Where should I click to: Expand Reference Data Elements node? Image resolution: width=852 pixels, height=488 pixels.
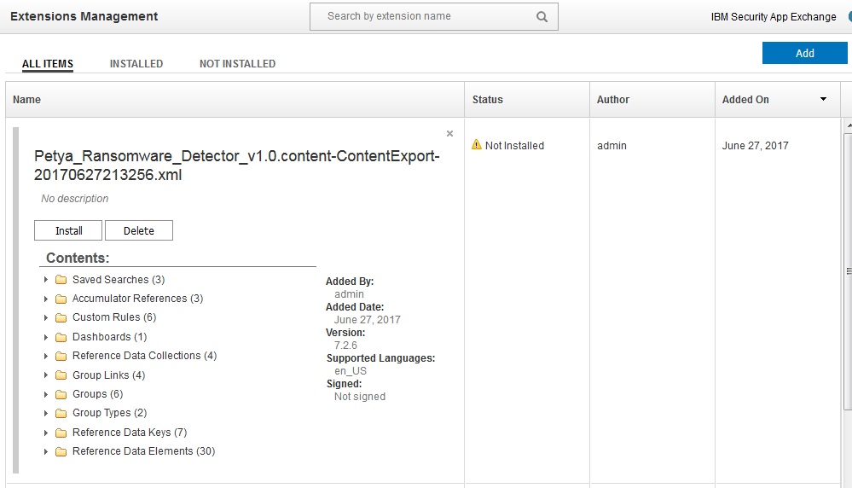(45, 451)
